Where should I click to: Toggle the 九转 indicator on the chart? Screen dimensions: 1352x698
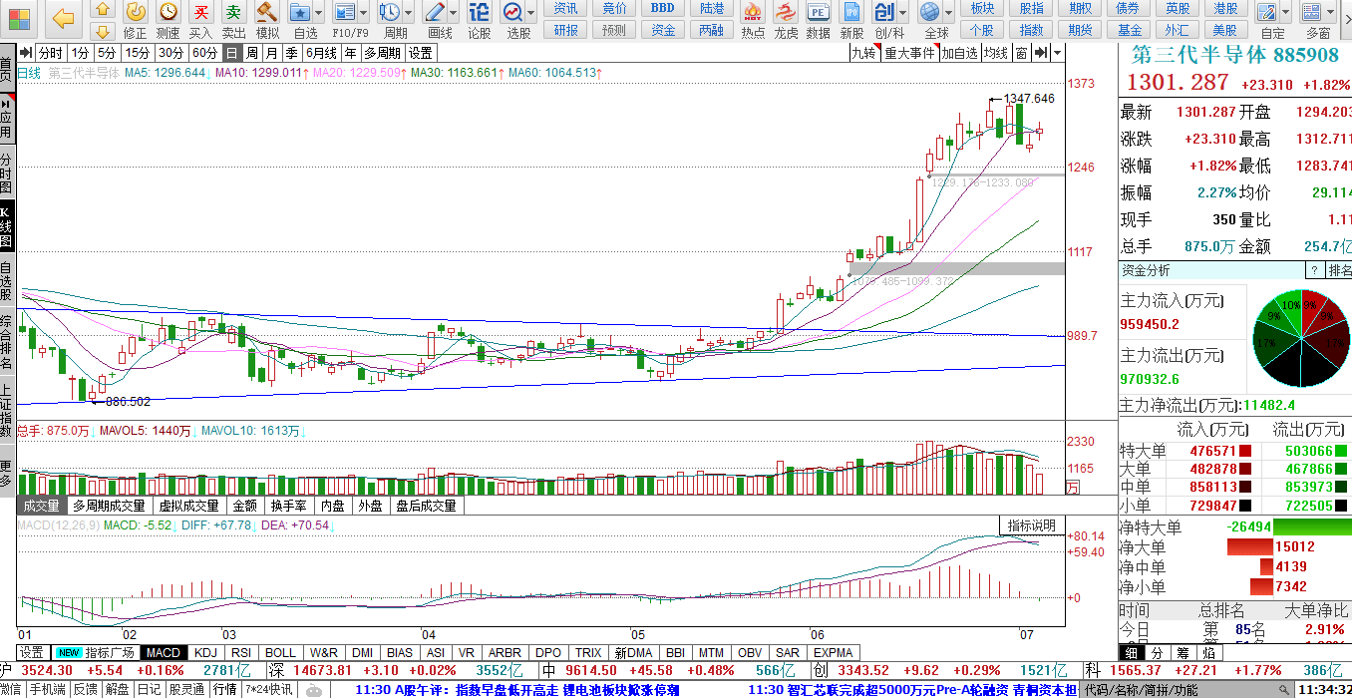(x=863, y=53)
